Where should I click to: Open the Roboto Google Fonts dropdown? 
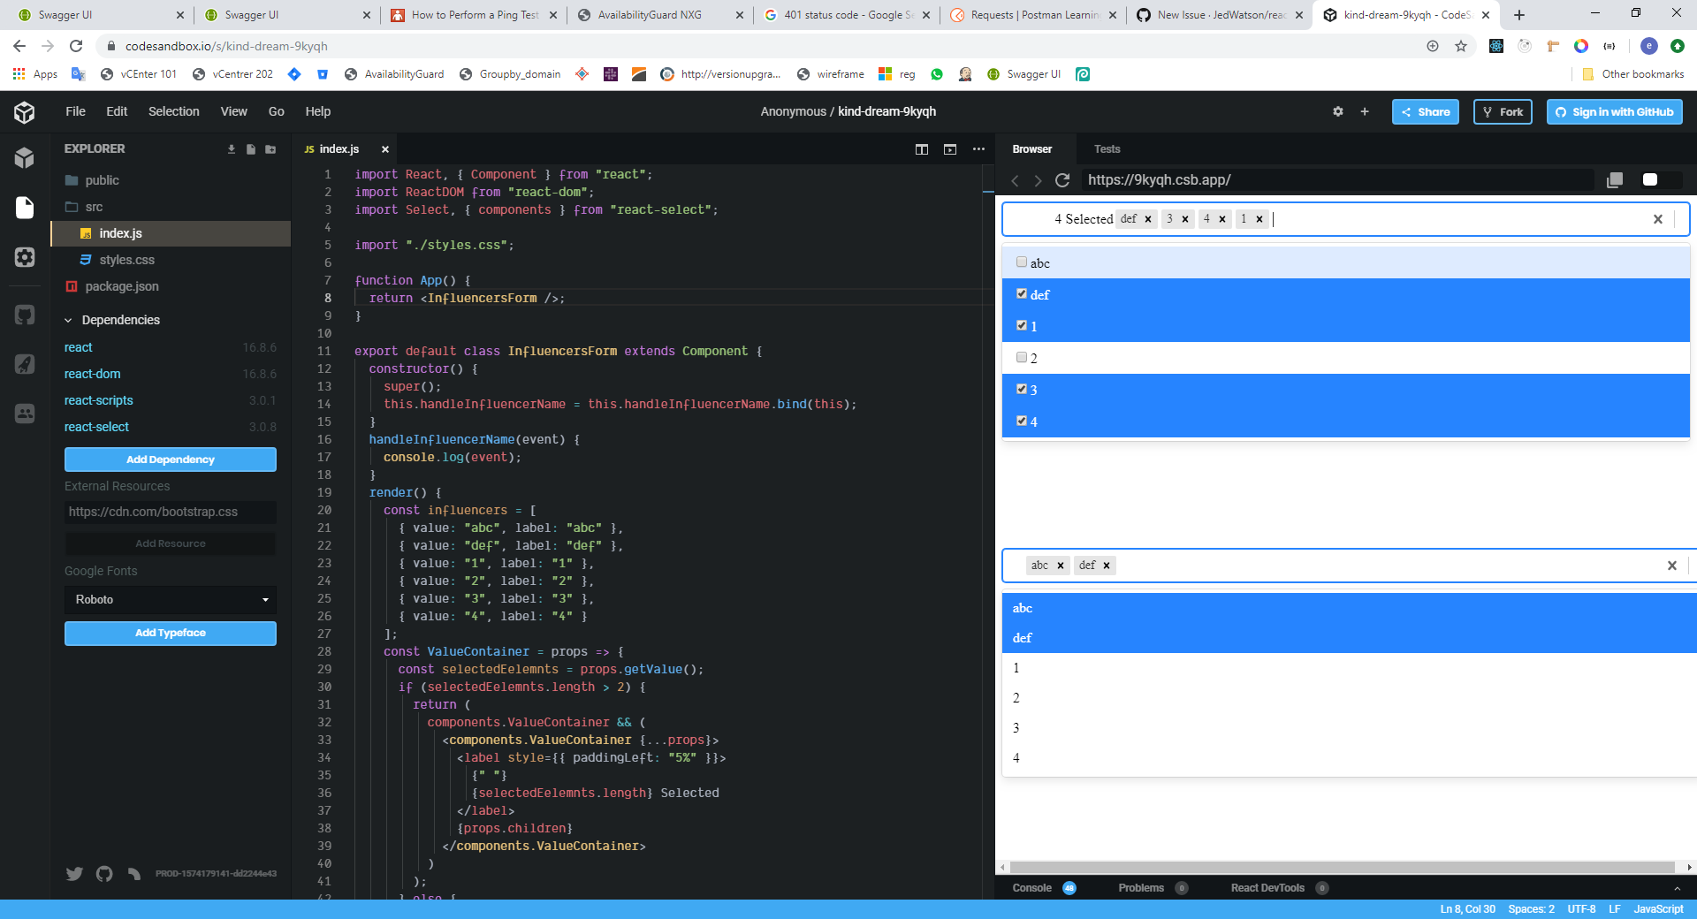[x=170, y=600]
